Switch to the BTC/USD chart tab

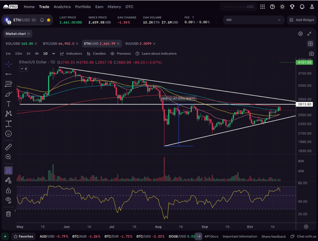(x=58, y=44)
